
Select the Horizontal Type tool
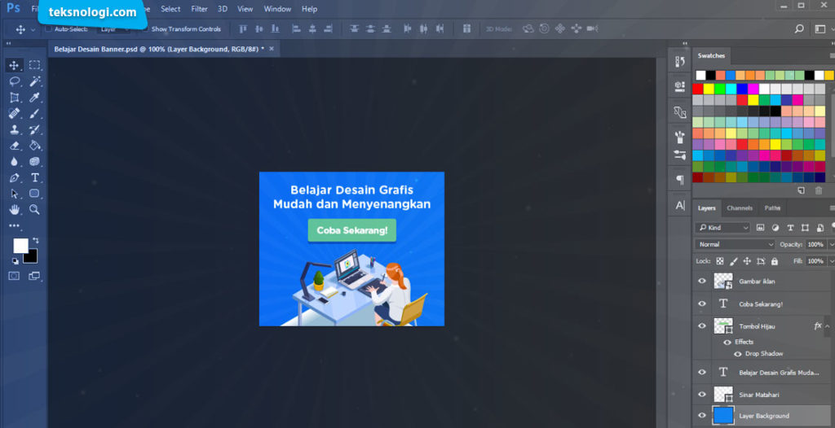tap(34, 177)
